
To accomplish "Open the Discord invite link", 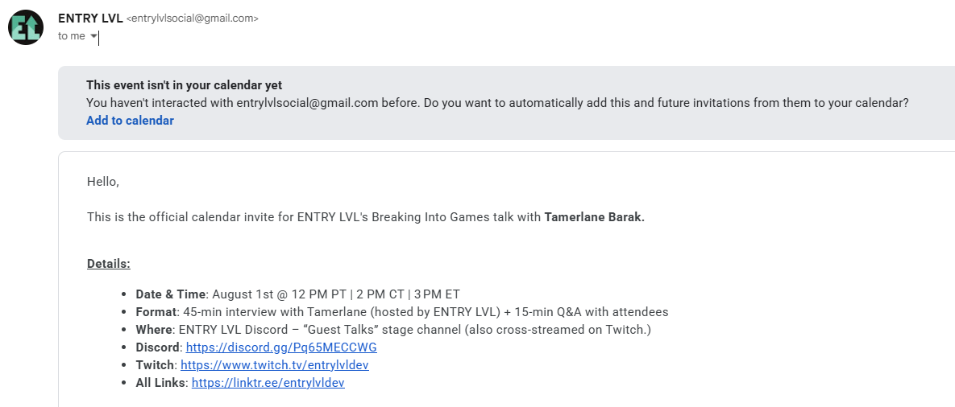I will click(x=281, y=347).
